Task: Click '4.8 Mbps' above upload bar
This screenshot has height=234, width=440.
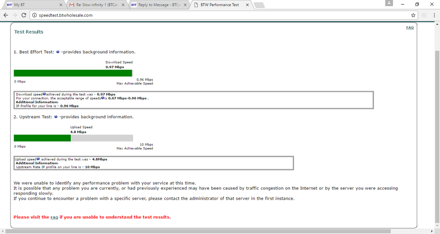Action: [x=78, y=132]
